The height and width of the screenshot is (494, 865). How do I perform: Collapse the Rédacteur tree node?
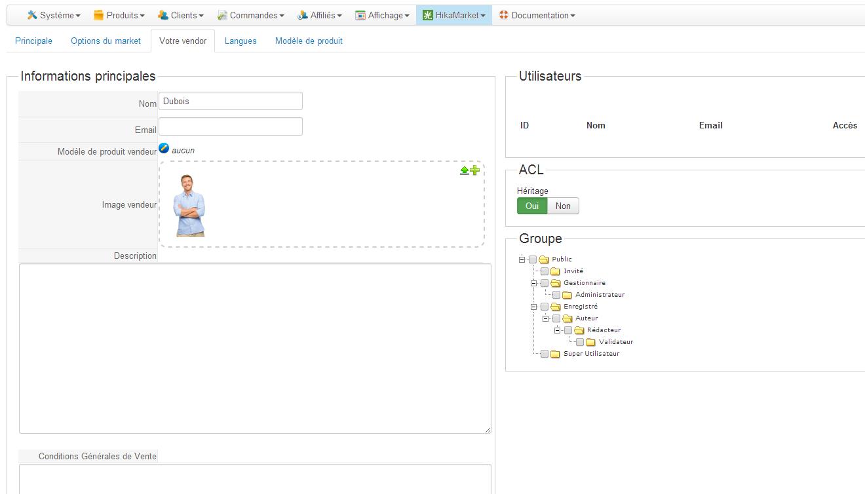558,330
